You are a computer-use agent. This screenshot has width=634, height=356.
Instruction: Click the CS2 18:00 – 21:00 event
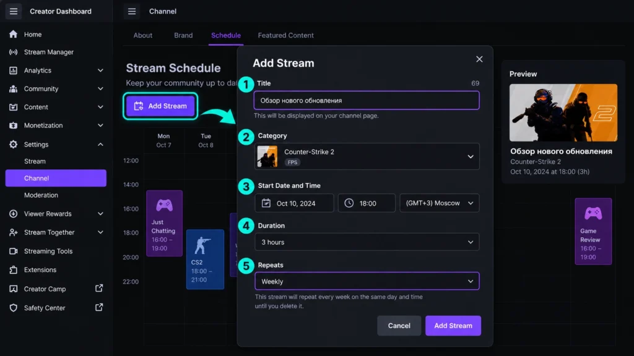205,259
